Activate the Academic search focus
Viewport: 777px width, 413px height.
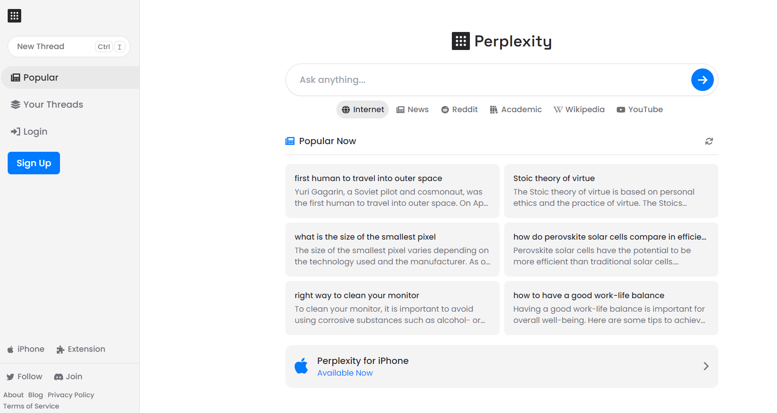(516, 109)
